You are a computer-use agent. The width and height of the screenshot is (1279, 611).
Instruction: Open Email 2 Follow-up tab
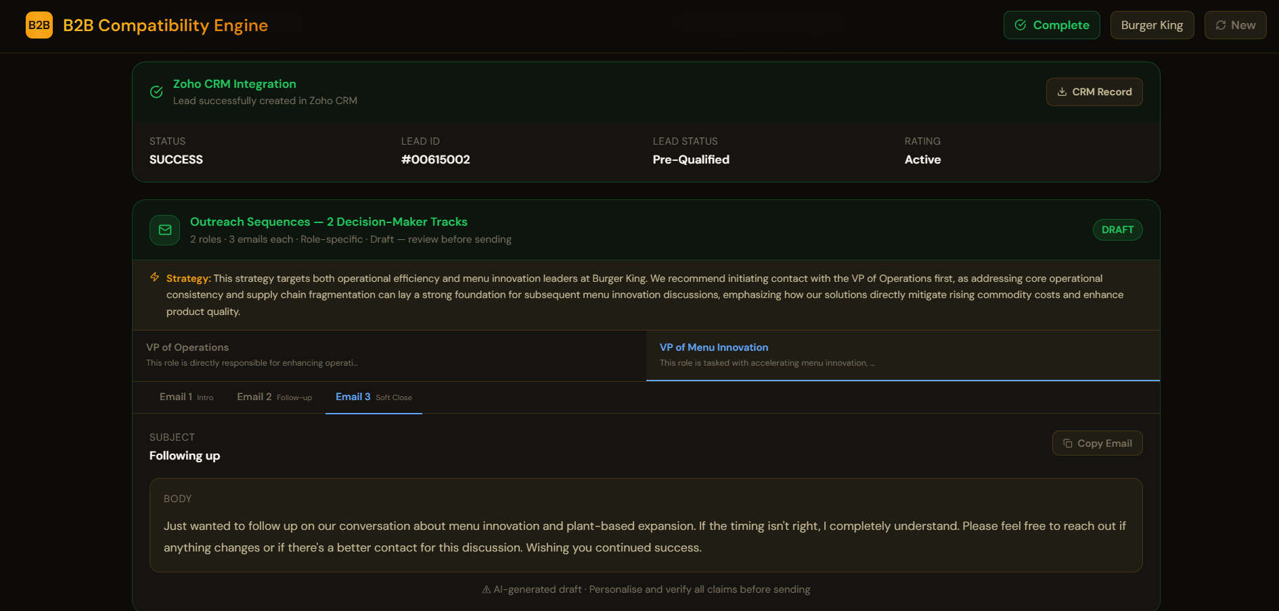click(x=274, y=397)
